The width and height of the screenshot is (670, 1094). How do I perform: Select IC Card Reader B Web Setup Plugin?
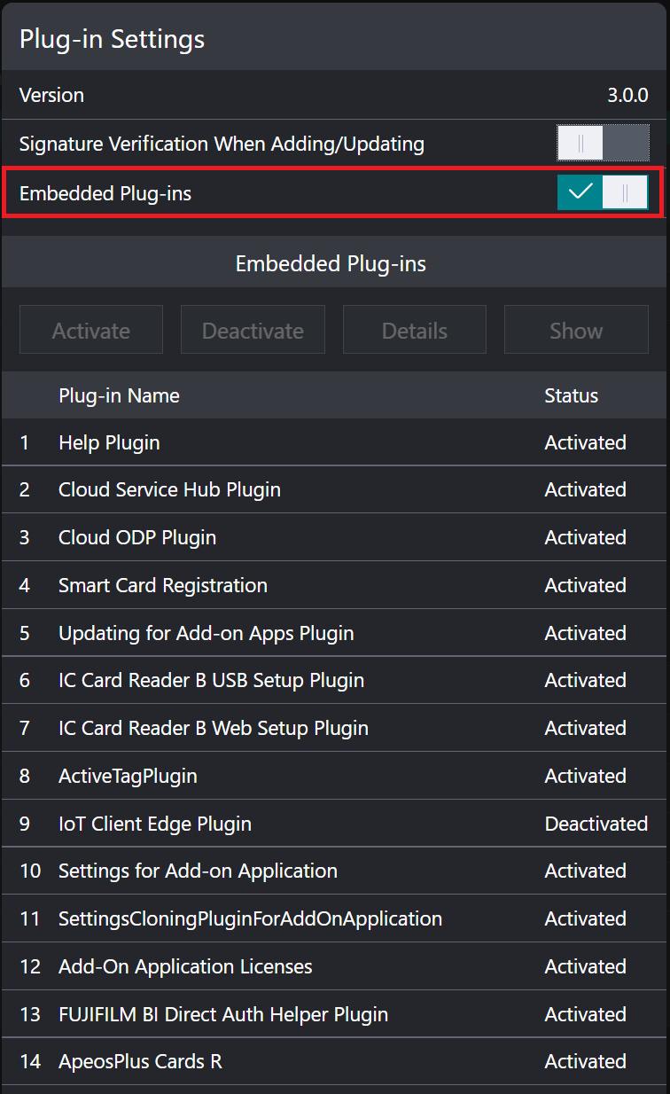point(213,728)
